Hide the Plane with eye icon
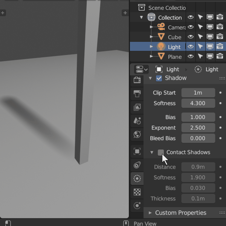Screen dimensions: 226x226 click(191, 56)
